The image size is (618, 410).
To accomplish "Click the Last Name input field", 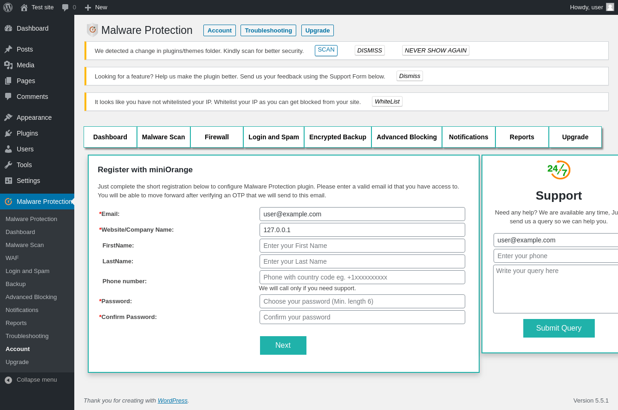I will click(362, 261).
